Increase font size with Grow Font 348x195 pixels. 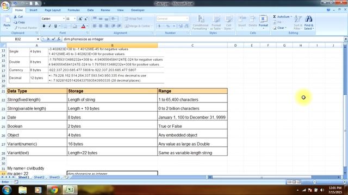(80, 19)
